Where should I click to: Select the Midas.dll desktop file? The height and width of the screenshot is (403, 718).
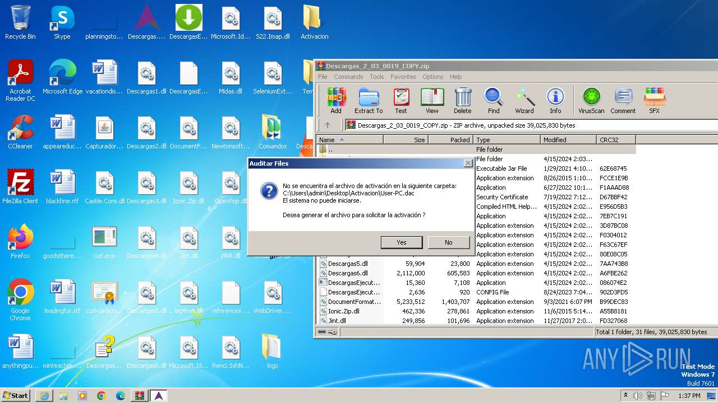pos(231,78)
